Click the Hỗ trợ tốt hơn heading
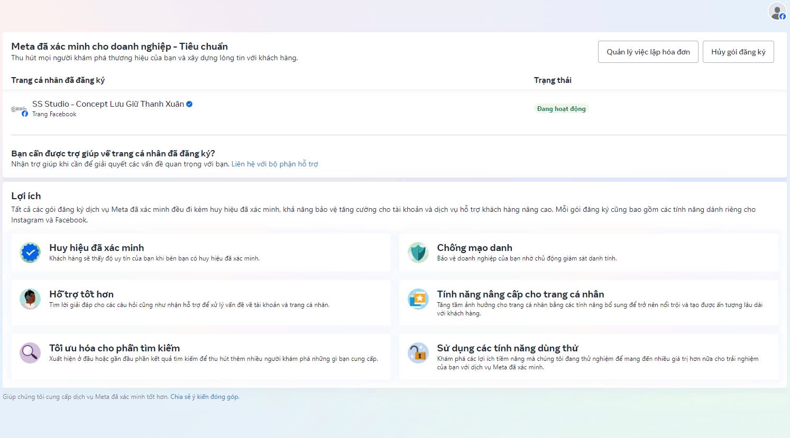The image size is (790, 438). tap(81, 294)
